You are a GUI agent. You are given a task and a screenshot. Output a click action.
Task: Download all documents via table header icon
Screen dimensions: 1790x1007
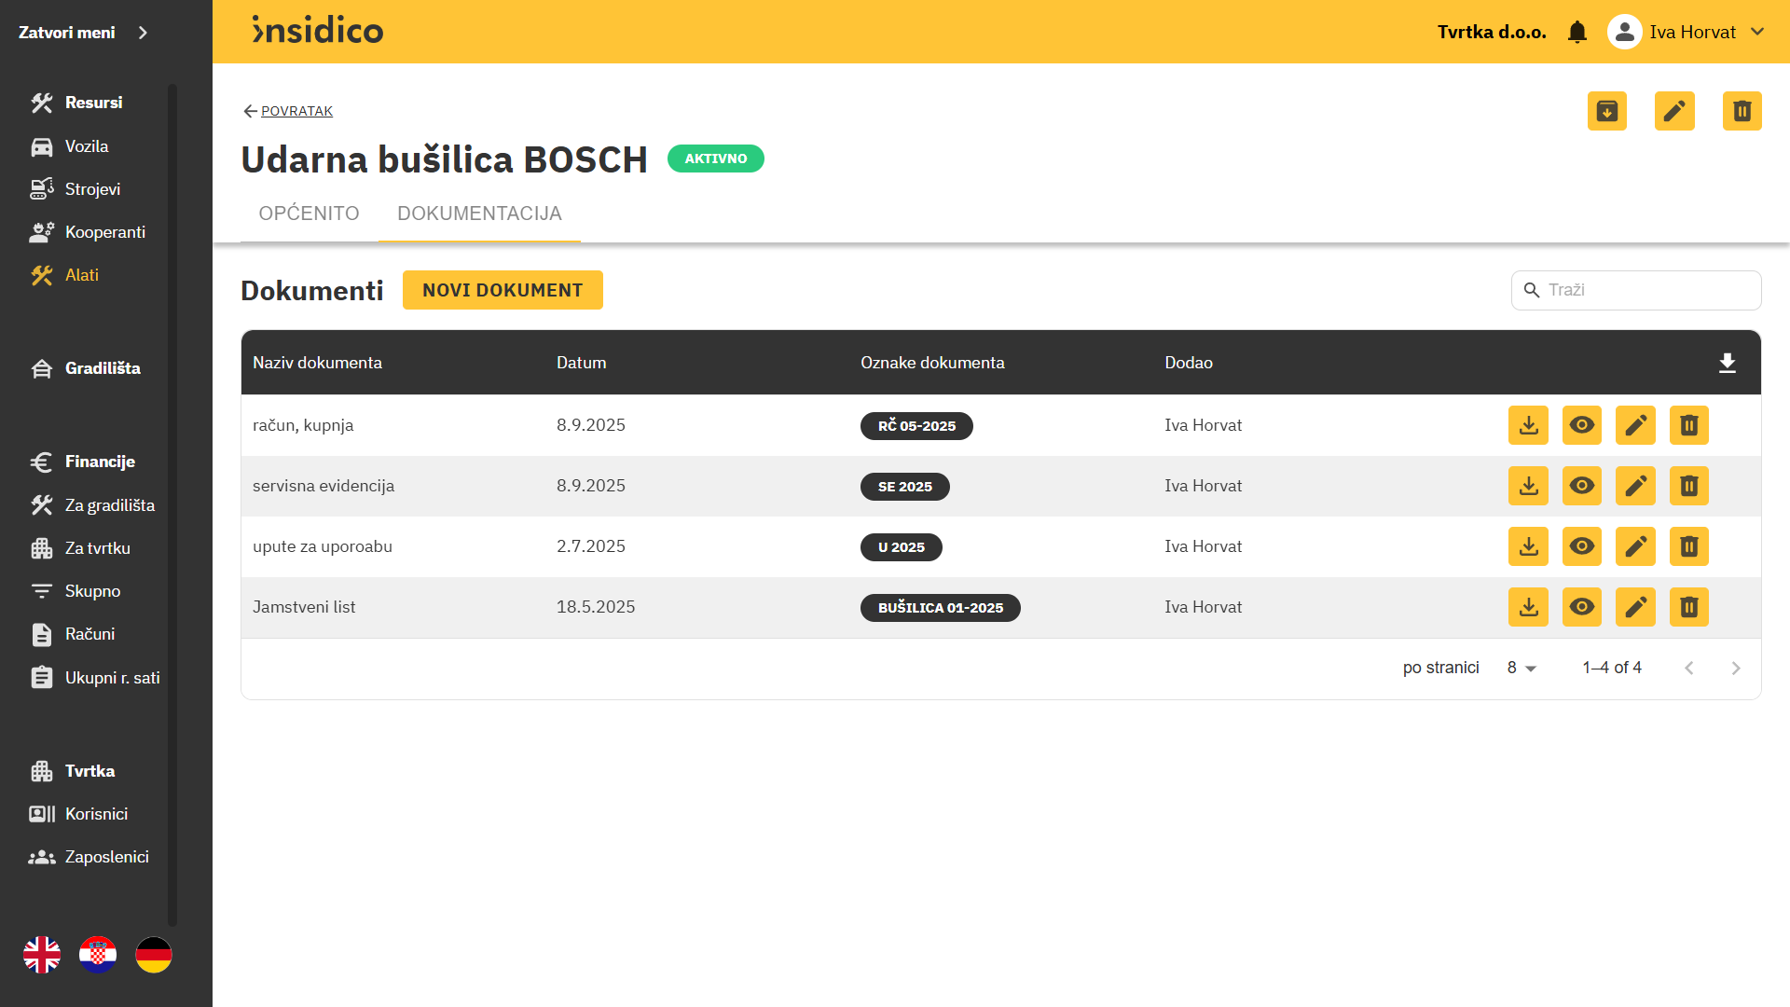pyautogui.click(x=1727, y=363)
